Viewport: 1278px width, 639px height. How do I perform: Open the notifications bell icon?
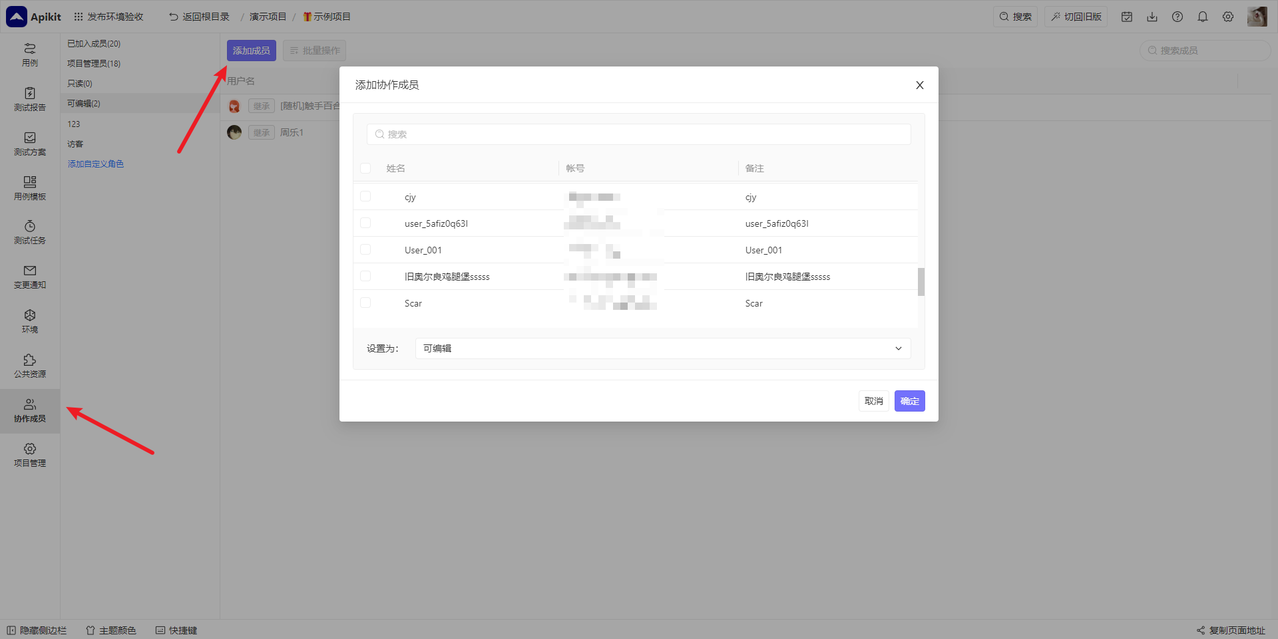pos(1203,17)
